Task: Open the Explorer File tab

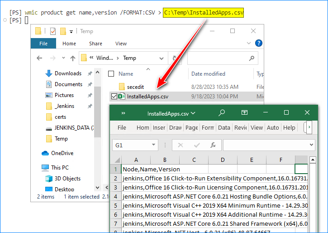Action: point(43,44)
